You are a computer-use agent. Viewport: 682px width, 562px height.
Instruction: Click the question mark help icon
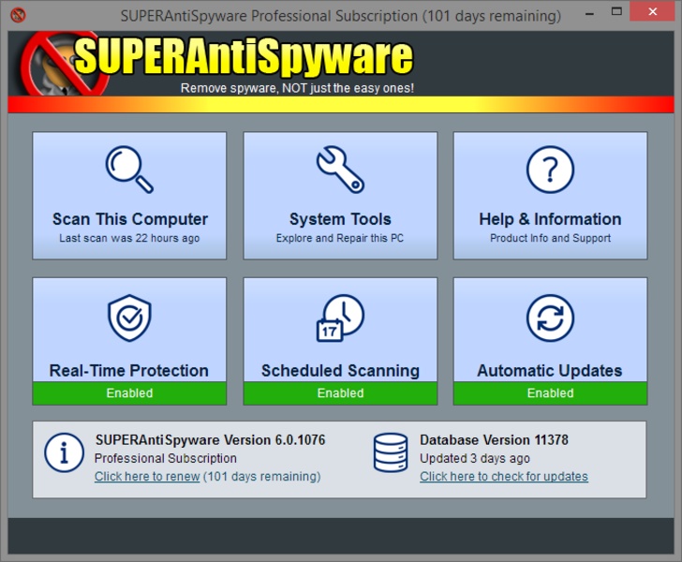[x=550, y=170]
